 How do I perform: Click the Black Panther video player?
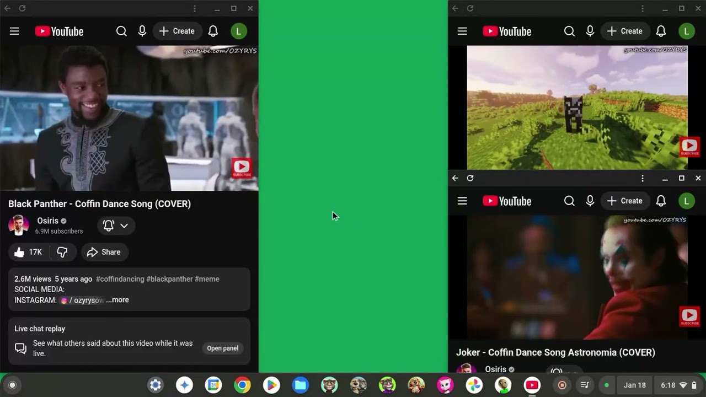click(x=129, y=118)
